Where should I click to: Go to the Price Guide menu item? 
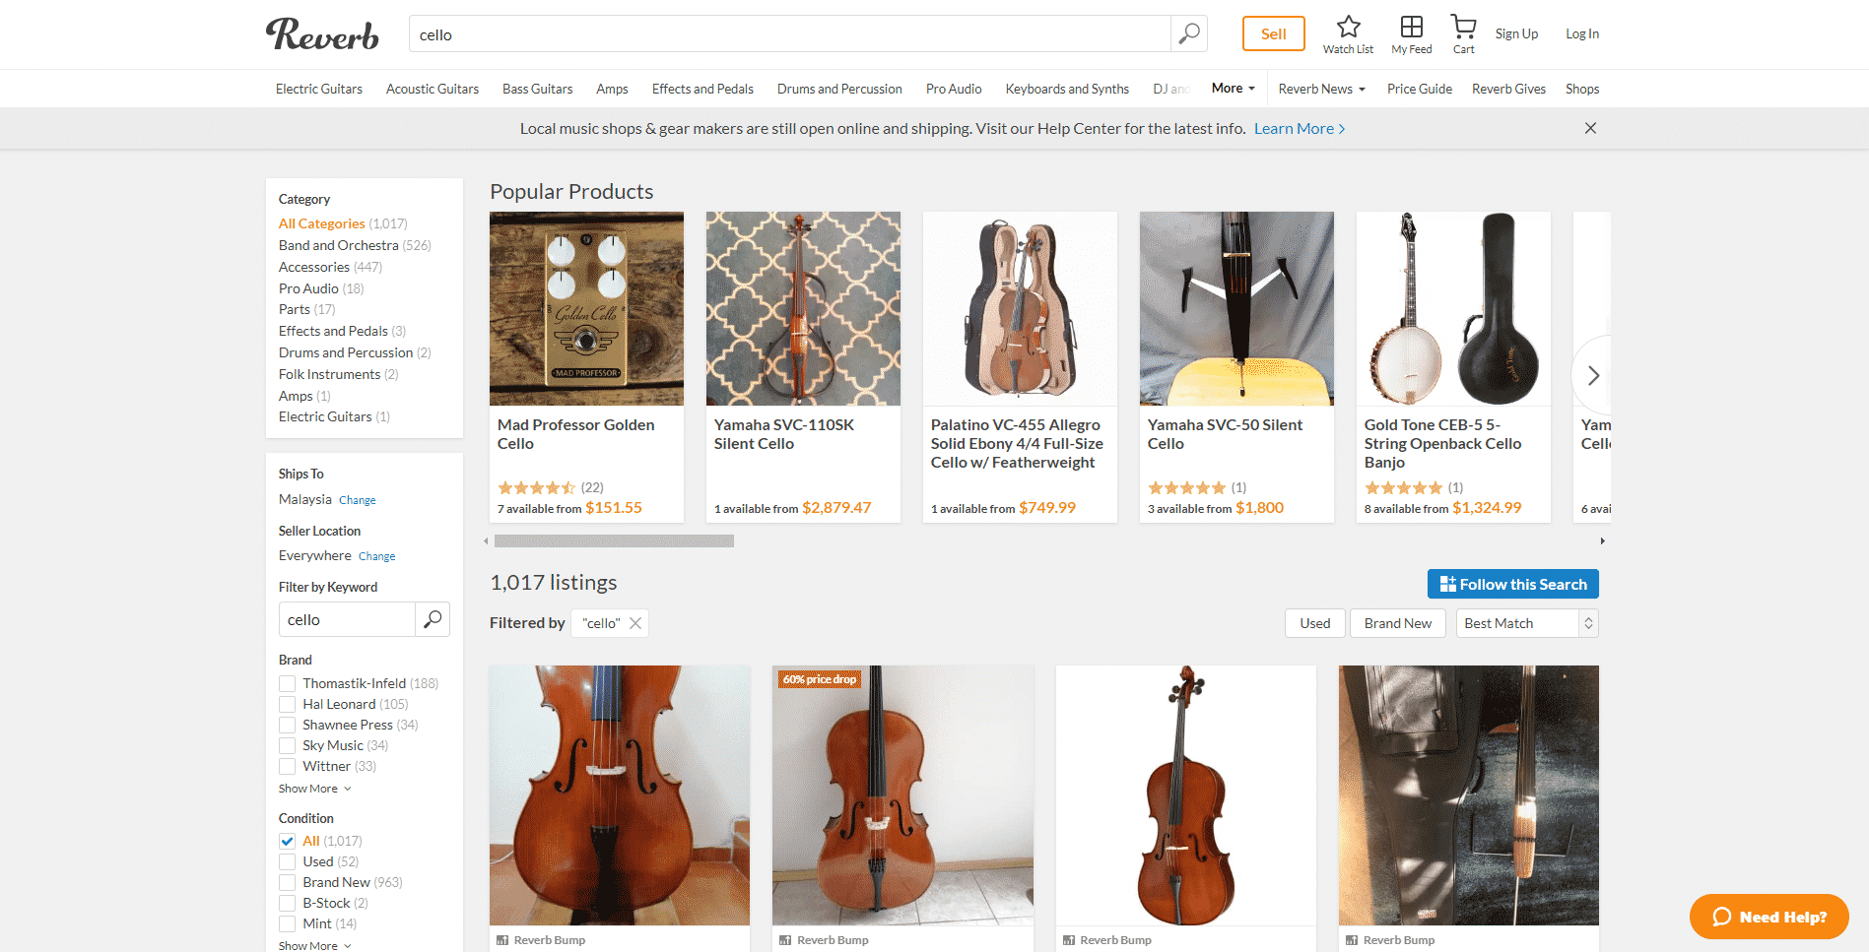click(x=1419, y=89)
